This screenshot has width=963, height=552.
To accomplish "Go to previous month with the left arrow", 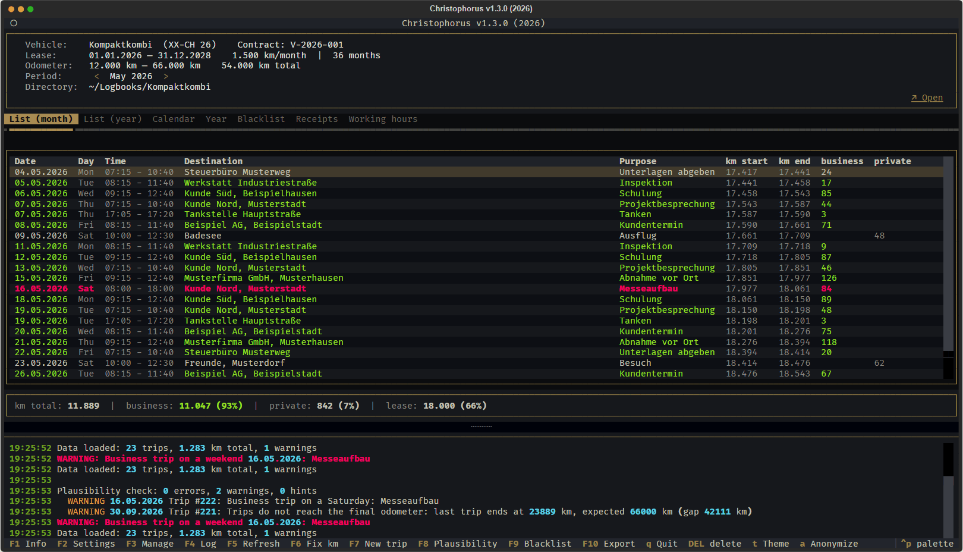I will coord(97,76).
